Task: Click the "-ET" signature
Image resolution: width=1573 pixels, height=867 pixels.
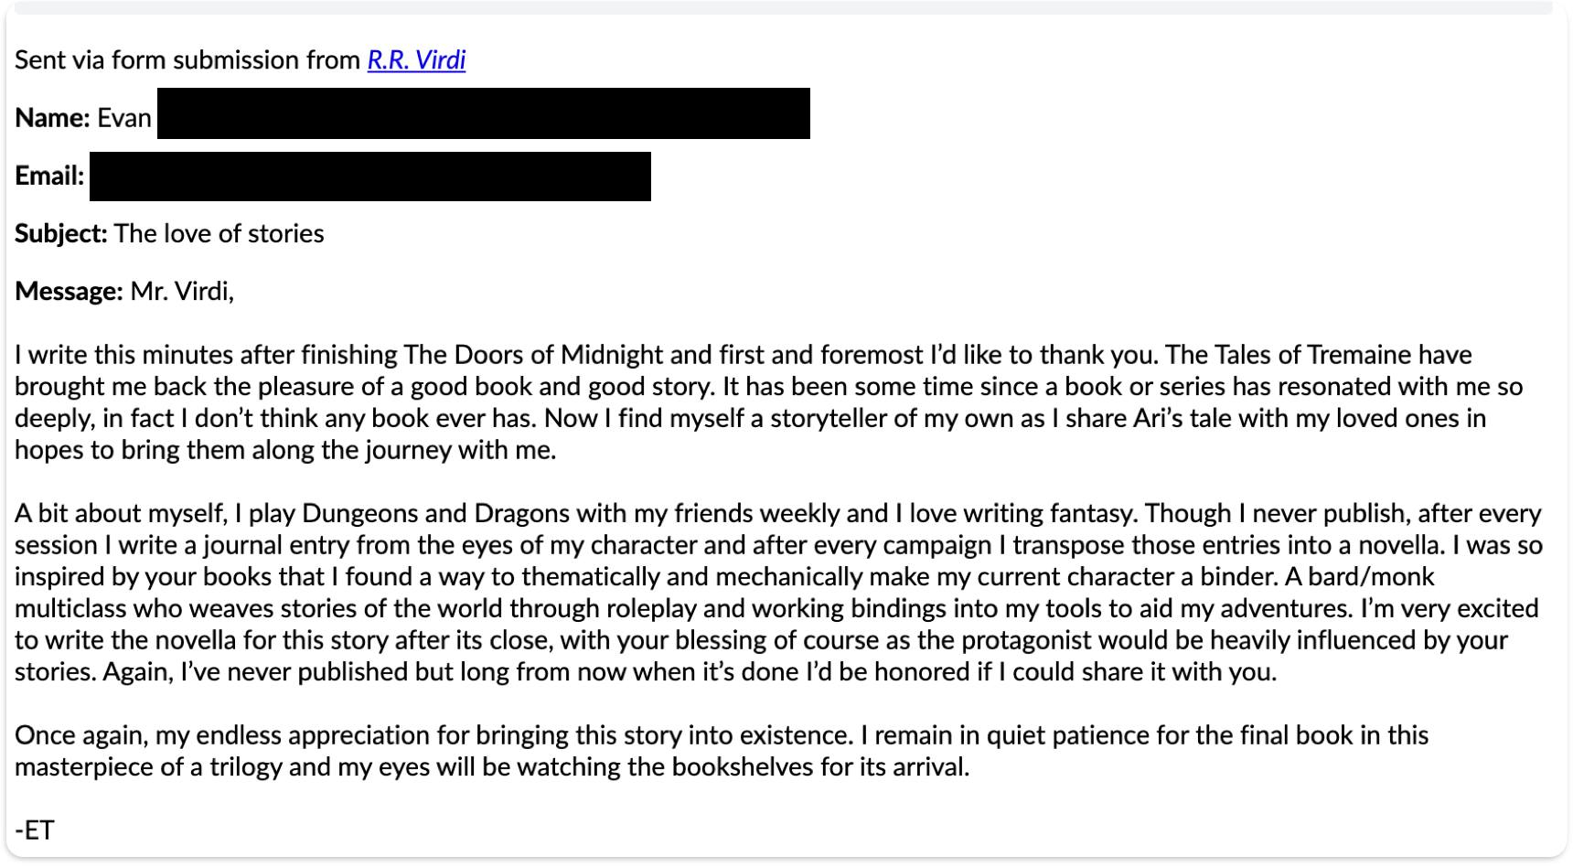Action: tap(35, 830)
